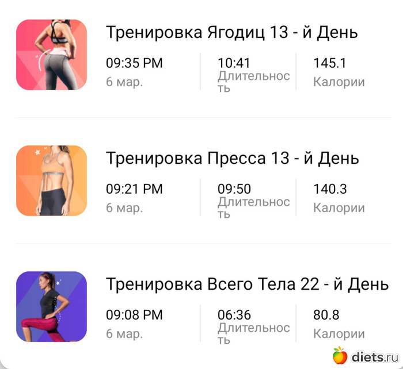Open the full body workout purple icon
This screenshot has width=403, height=369.
coord(51,306)
